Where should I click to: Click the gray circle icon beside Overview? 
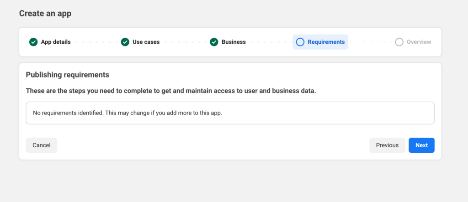click(399, 42)
